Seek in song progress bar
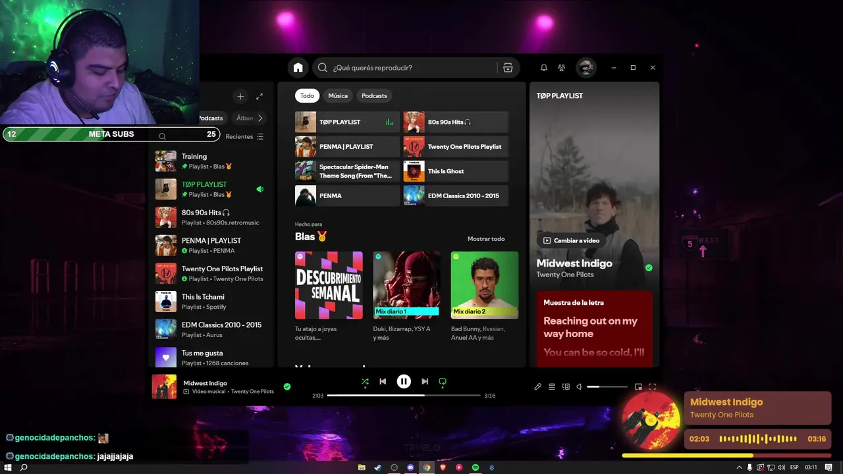The image size is (843, 474). tap(404, 396)
